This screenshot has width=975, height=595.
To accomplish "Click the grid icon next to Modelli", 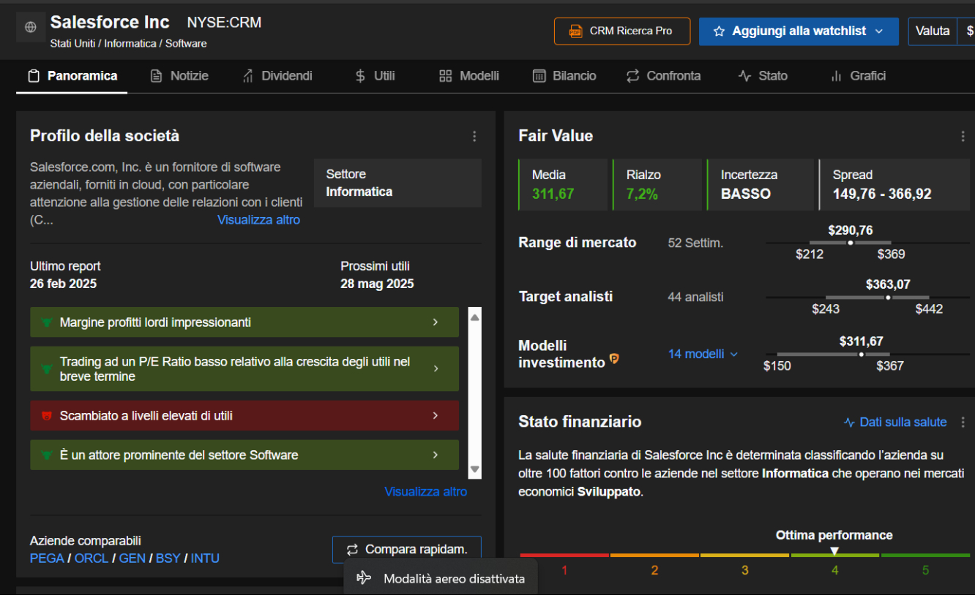I will tap(445, 76).
